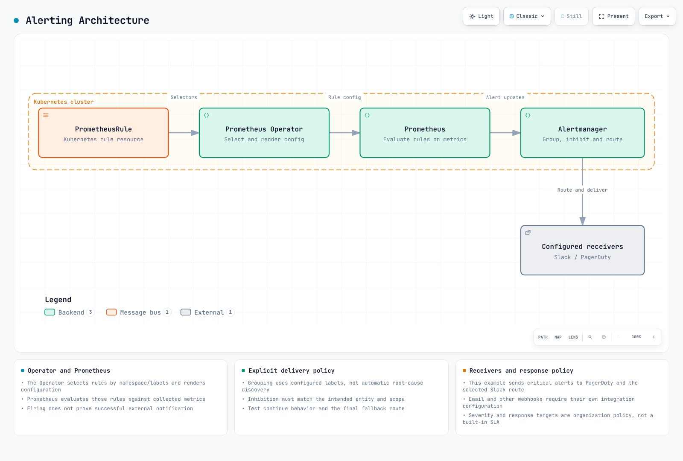Image resolution: width=683 pixels, height=461 pixels.
Task: Toggle the Light theme button
Action: (481, 16)
